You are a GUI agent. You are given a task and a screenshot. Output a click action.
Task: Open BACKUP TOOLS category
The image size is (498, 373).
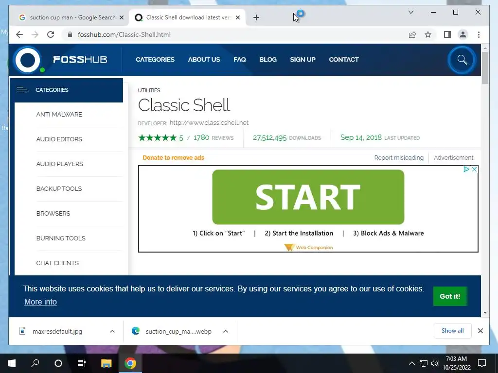(59, 189)
